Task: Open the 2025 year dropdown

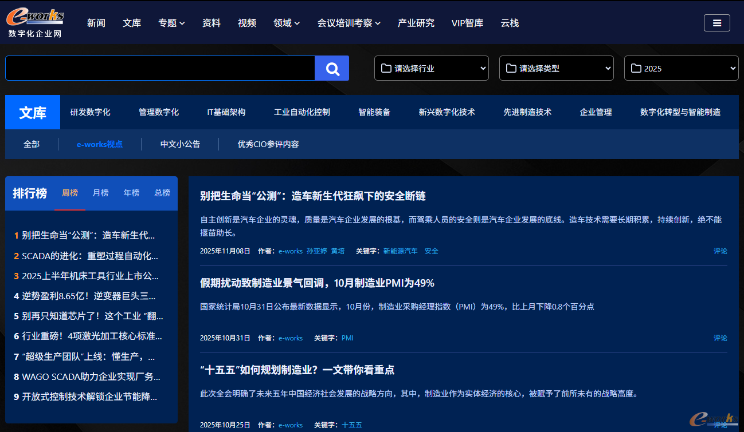Action: click(x=681, y=69)
